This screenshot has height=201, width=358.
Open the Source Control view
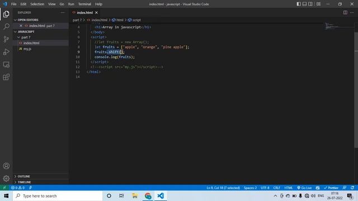pos(6,39)
